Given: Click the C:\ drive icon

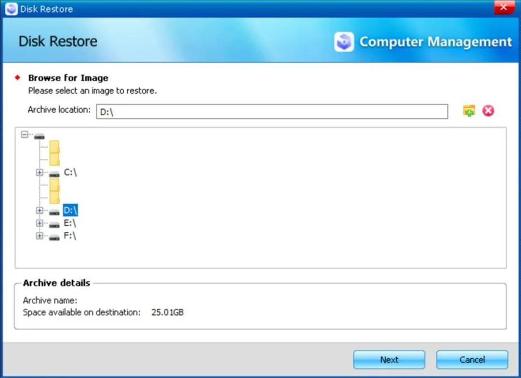Looking at the screenshot, I should [x=54, y=174].
